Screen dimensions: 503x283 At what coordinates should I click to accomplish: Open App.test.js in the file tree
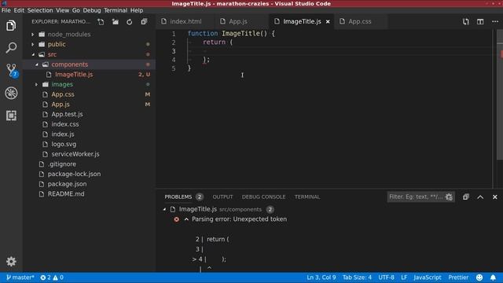(x=67, y=114)
